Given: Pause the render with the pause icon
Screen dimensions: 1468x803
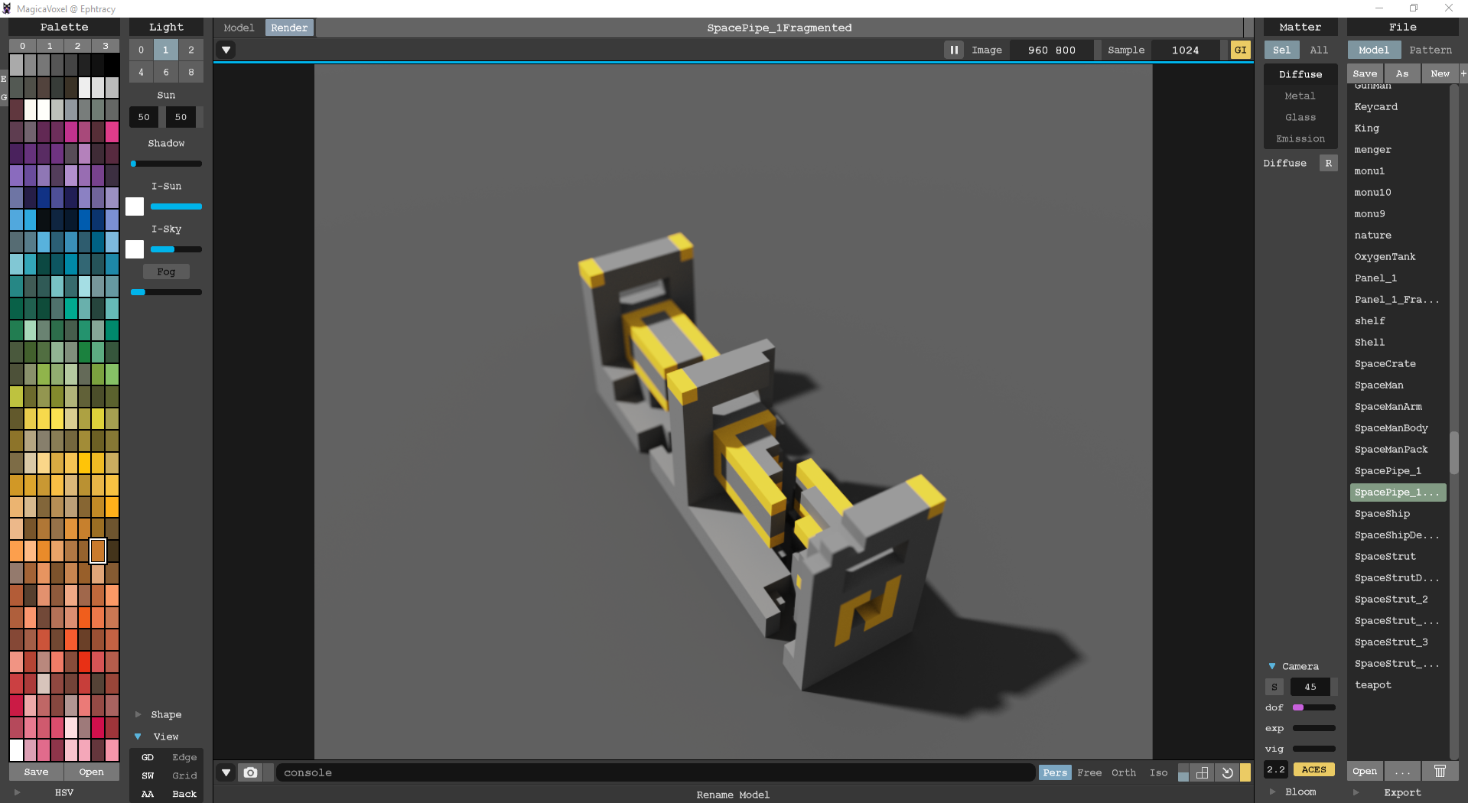Looking at the screenshot, I should (x=953, y=50).
